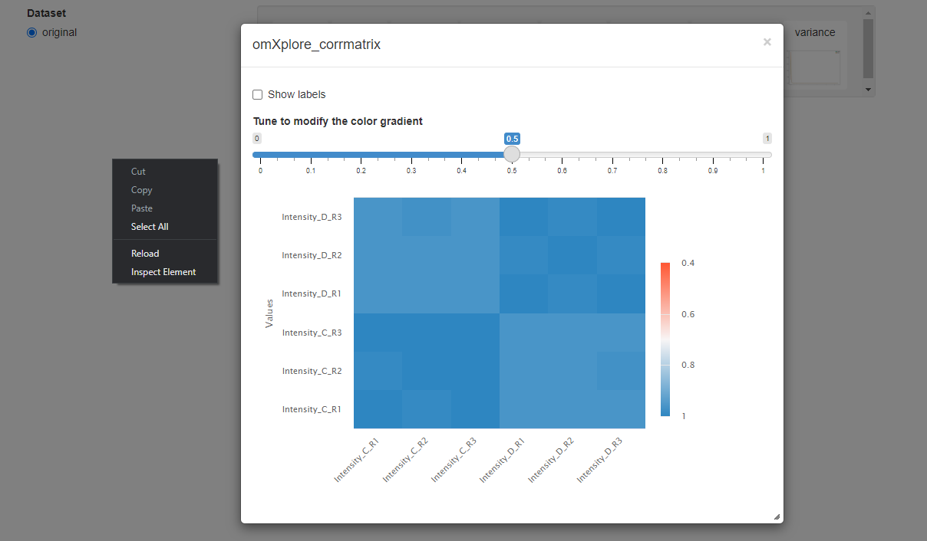Viewport: 927px width, 541px height.
Task: Click the 0.4 legend tick label
Action: coord(688,263)
